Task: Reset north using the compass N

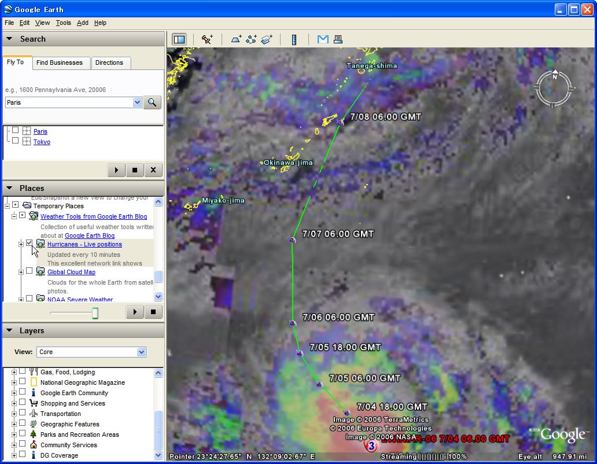Action: coord(555,76)
